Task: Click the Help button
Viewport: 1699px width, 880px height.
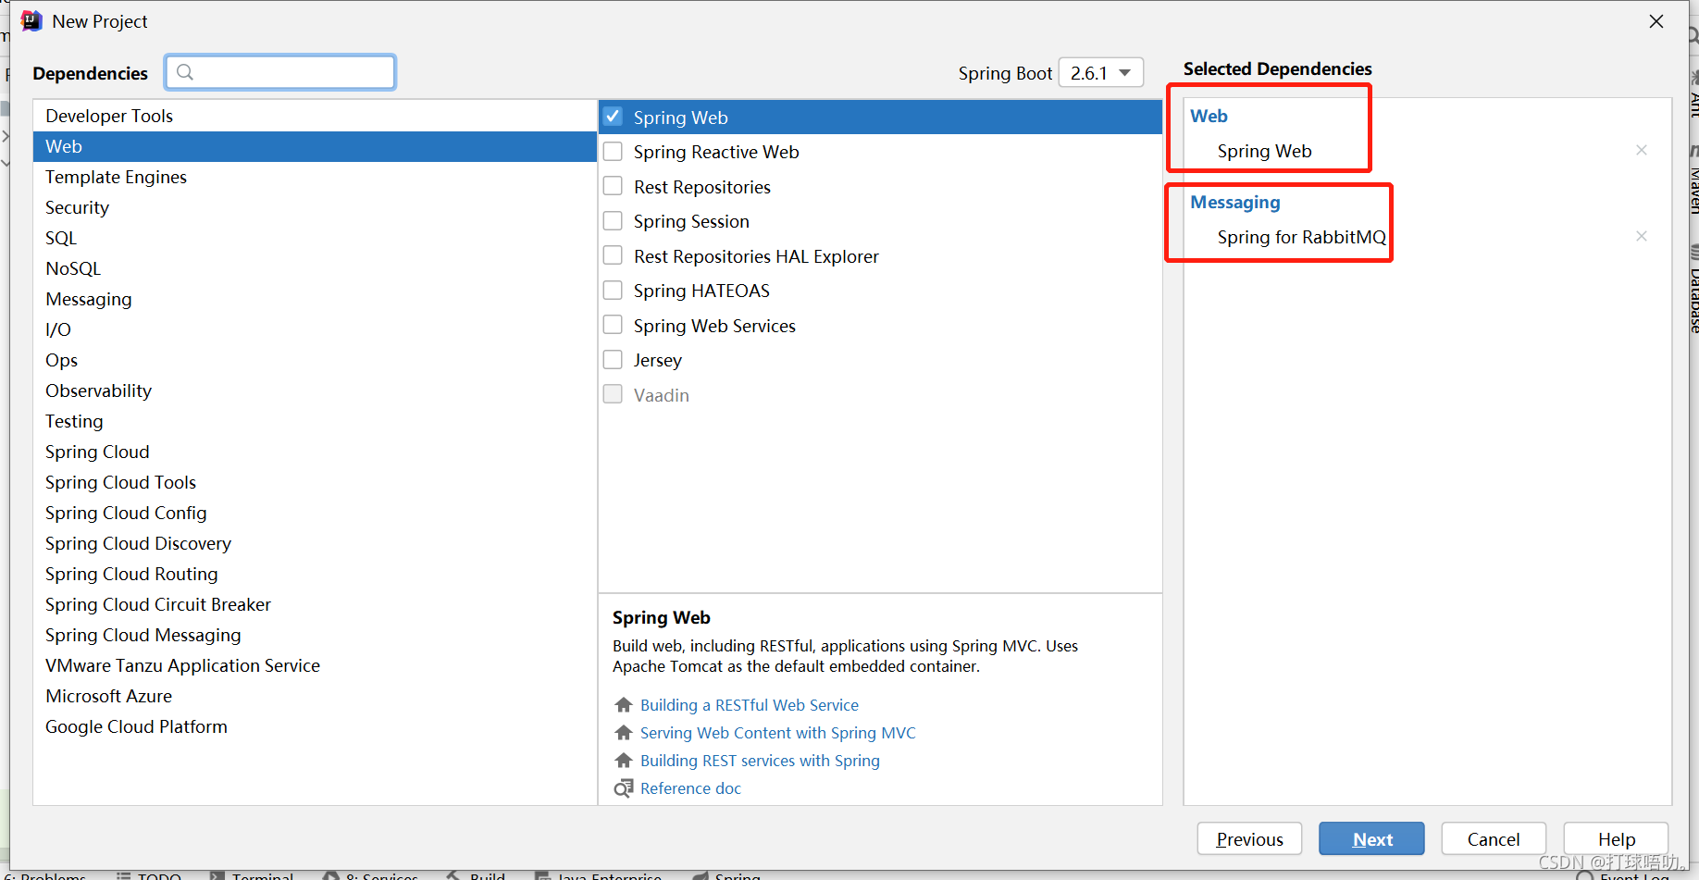Action: [x=1616, y=839]
